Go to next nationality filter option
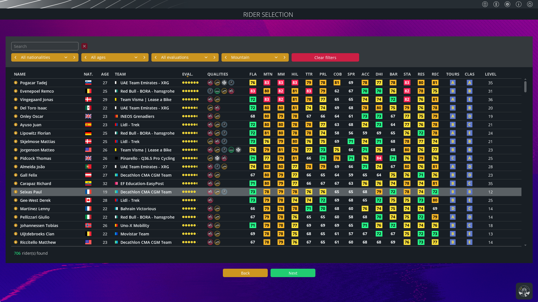Viewport: 538px width, 302px height. click(74, 57)
